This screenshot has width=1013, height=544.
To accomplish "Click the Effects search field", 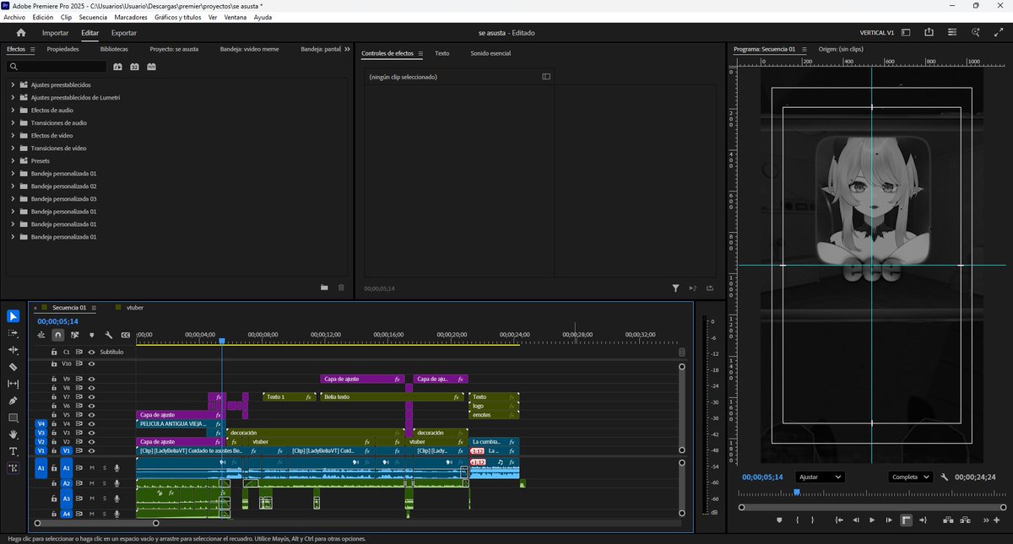I will click(57, 67).
